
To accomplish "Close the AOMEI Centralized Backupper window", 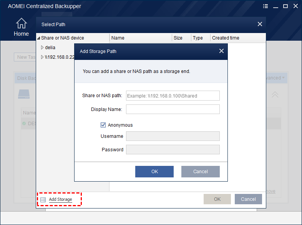I will click(x=295, y=6).
